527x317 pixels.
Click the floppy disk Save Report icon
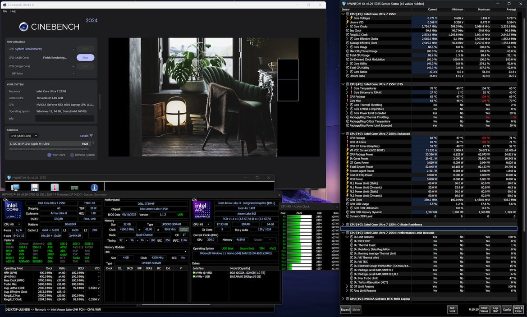[x=35, y=187]
